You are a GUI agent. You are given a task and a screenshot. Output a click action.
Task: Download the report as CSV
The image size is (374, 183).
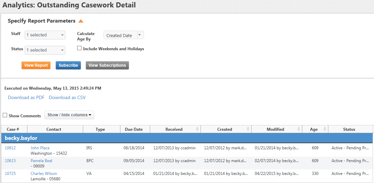(67, 97)
